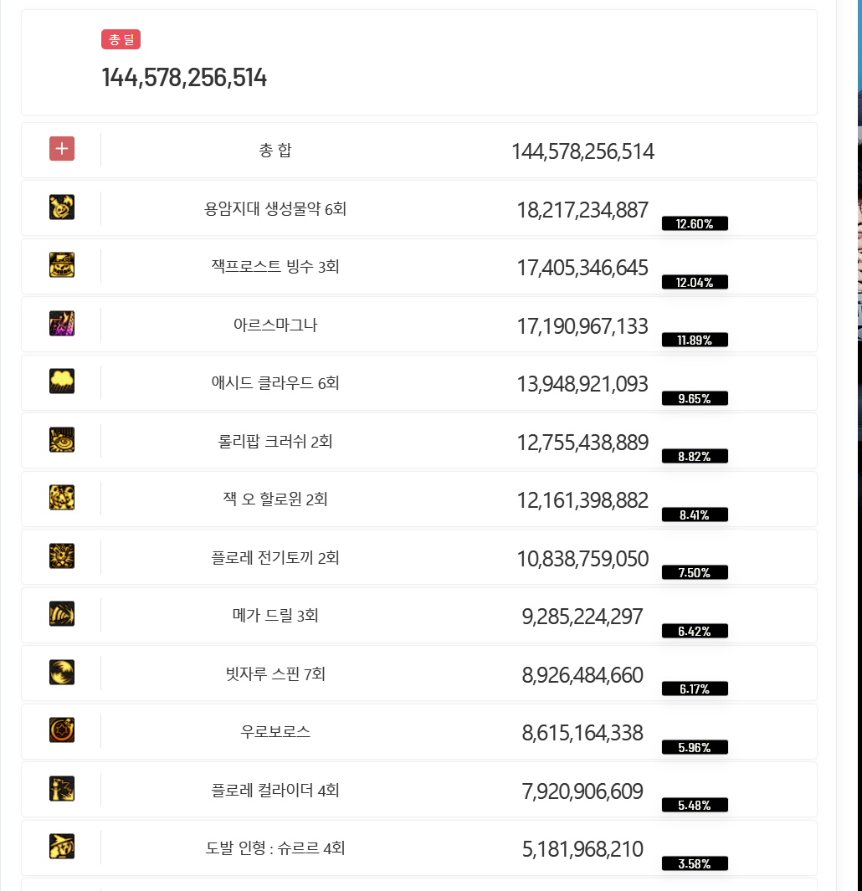Select the 아르스마그나 skill name text
The width and height of the screenshot is (862, 891).
[x=275, y=325]
